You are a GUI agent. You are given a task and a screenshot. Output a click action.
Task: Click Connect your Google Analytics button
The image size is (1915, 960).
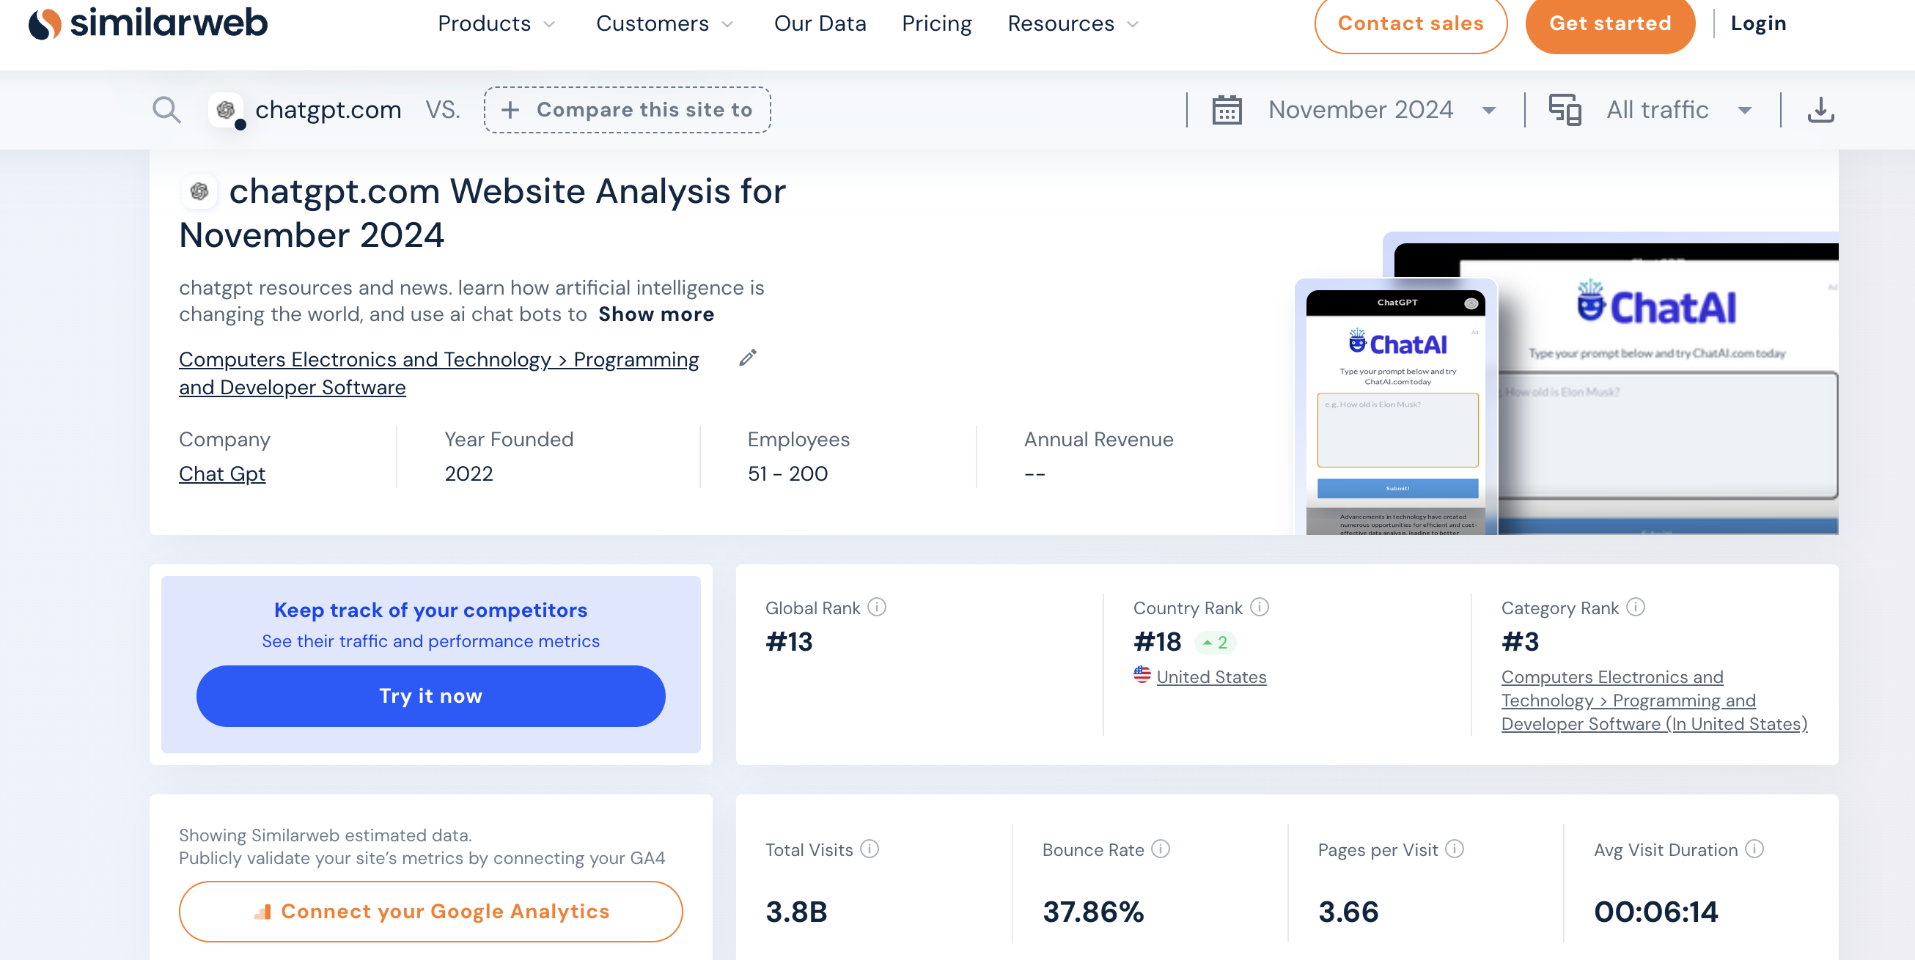(430, 911)
